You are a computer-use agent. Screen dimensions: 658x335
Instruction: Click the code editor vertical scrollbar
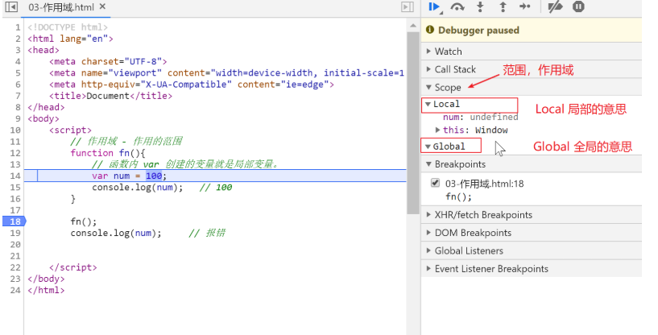(x=413, y=122)
